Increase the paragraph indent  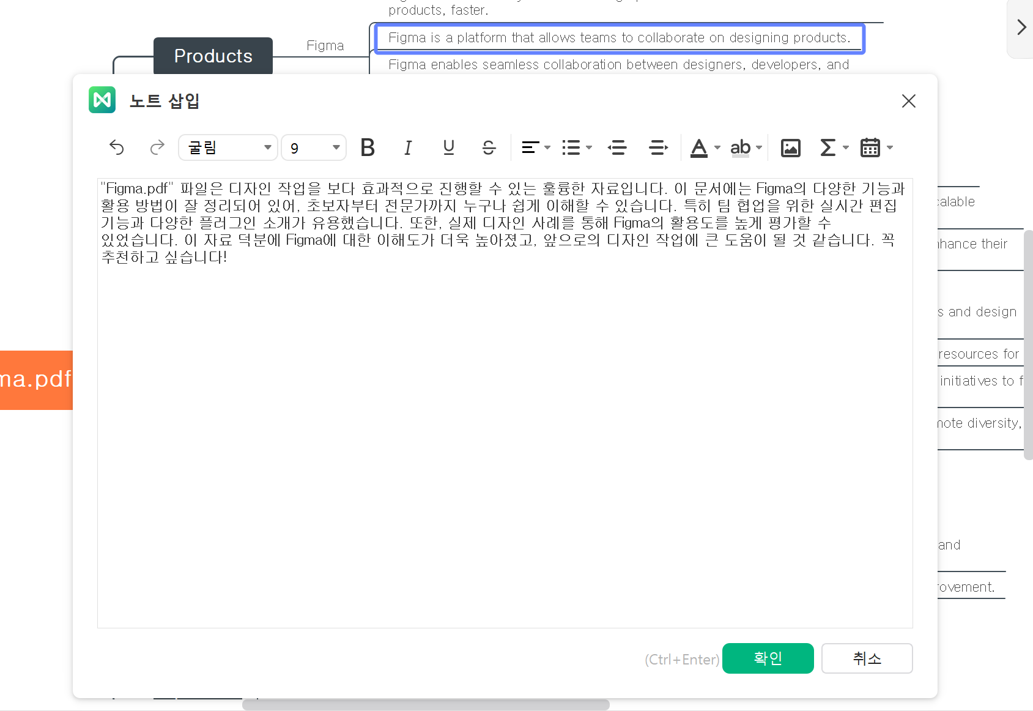tap(658, 147)
